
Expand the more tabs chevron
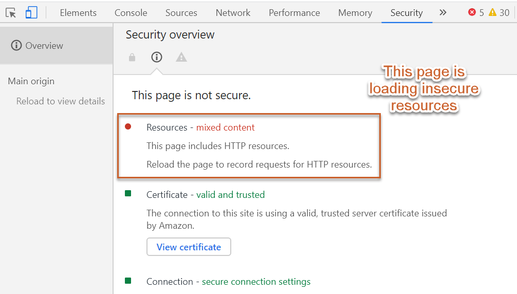(x=443, y=13)
